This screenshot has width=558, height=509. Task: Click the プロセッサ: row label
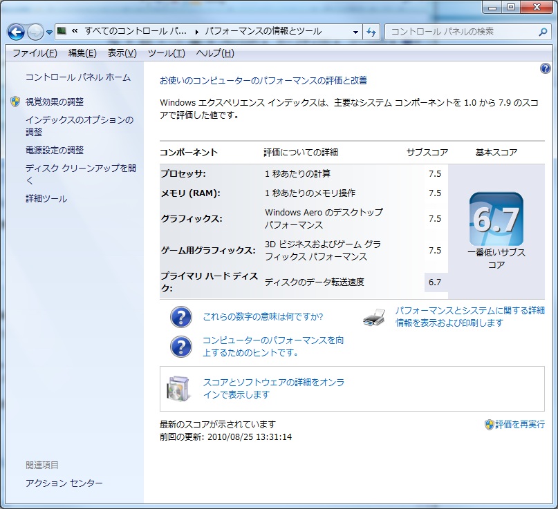coord(183,173)
